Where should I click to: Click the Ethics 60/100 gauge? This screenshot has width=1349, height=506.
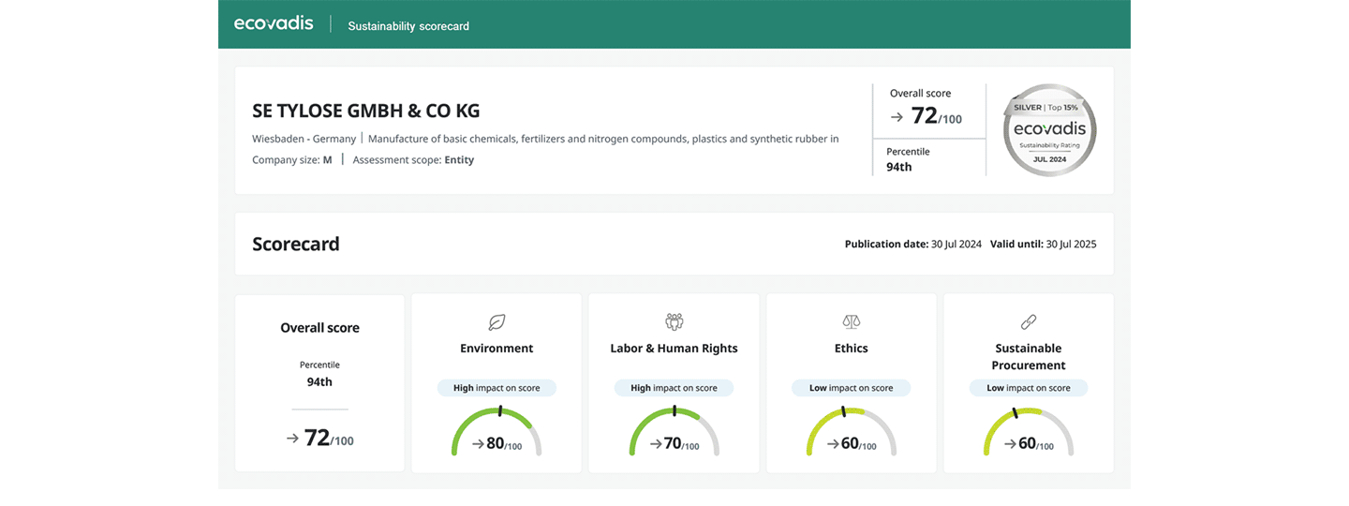[x=851, y=432]
